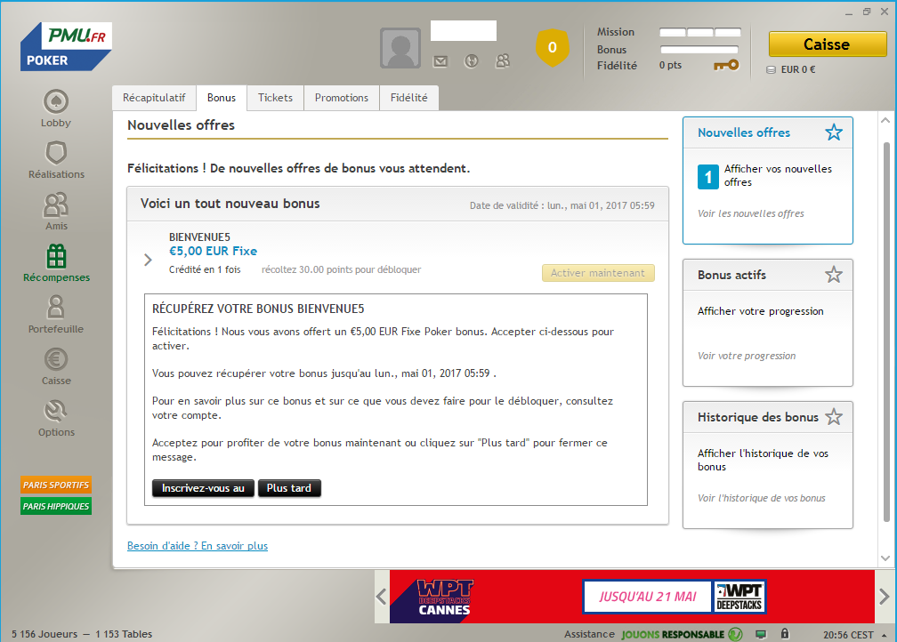Switch to the Fidélité tab
Viewport: 897px width, 642px height.
pos(408,98)
